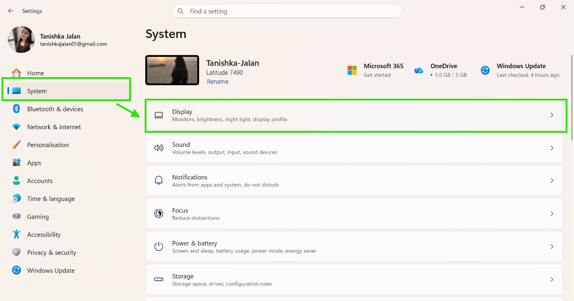Open Sound settings via its chevron
This screenshot has width=574, height=301.
pos(552,148)
